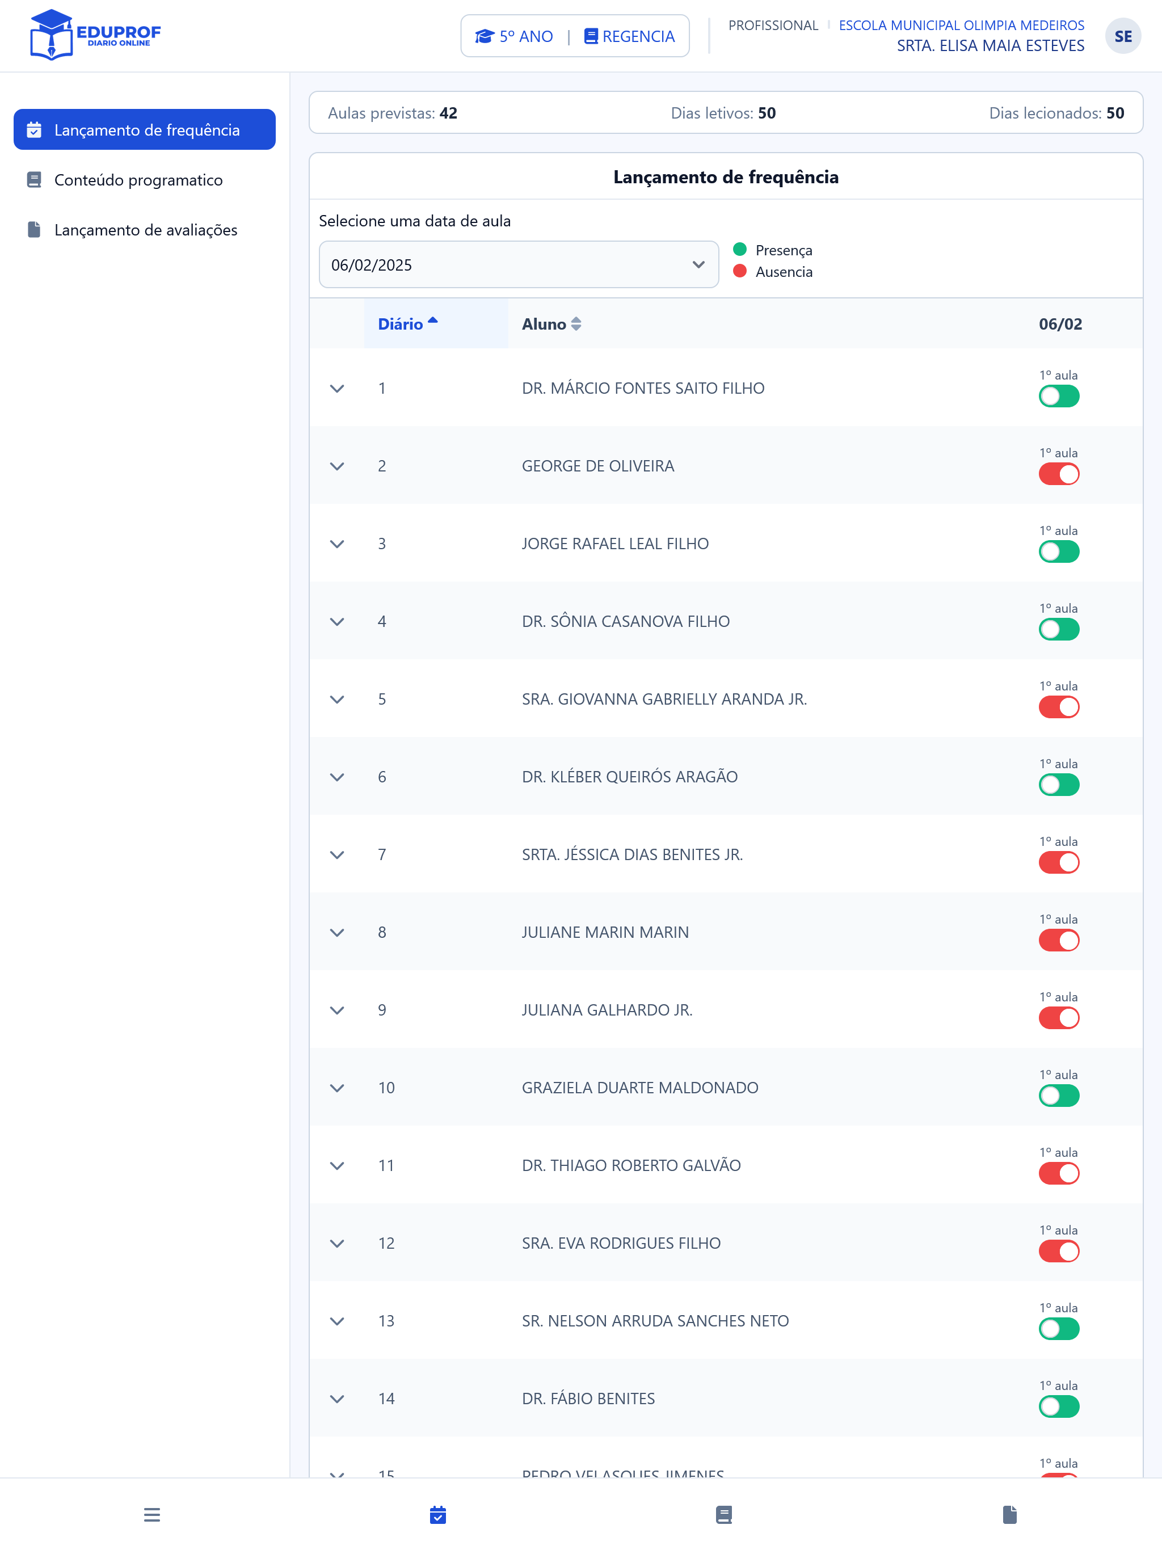Expand row 12 Sra. Eva Rodrigues chevron
Viewport: 1162px width, 1550px height.
tap(337, 1244)
